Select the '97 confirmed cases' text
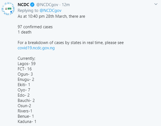 pos(35,27)
